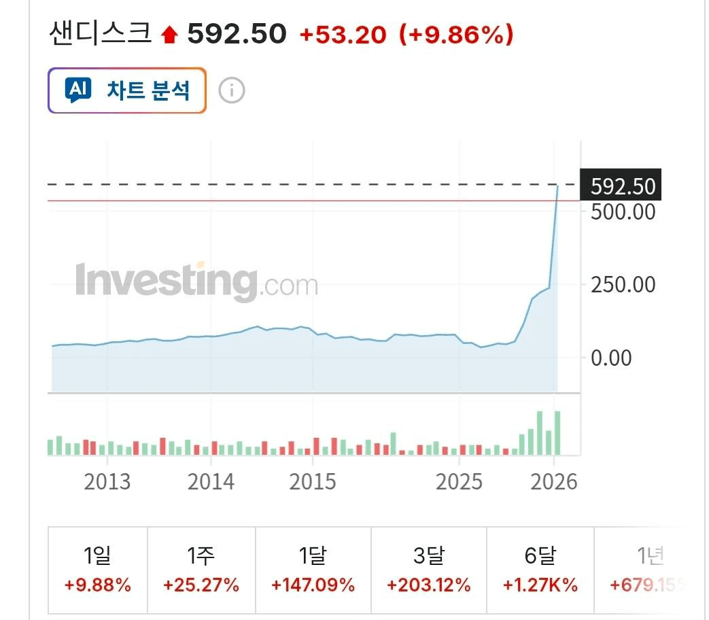The width and height of the screenshot is (709, 620).
Task: Click the red up arrow beside 샌디스크
Action: pyautogui.click(x=169, y=34)
